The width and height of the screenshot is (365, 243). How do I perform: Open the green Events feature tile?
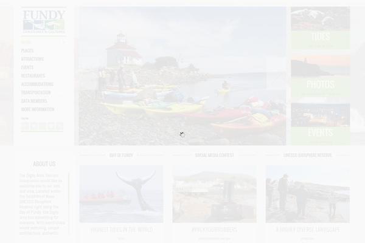tap(321, 124)
